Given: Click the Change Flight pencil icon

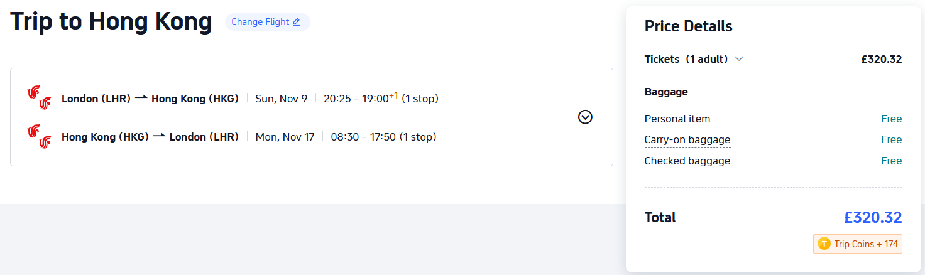Looking at the screenshot, I should (297, 22).
